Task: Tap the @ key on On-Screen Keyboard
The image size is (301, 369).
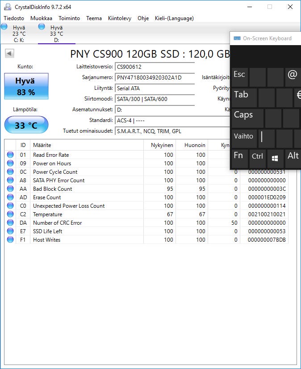Action: pyautogui.click(x=293, y=77)
